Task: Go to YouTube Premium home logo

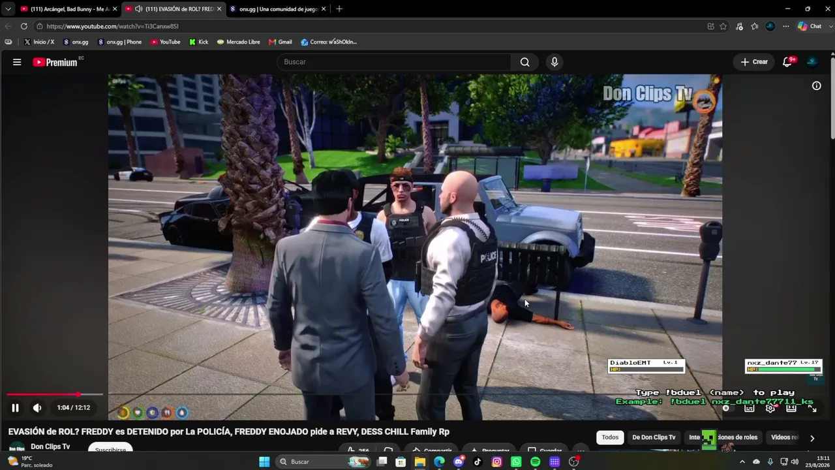Action: 55,62
